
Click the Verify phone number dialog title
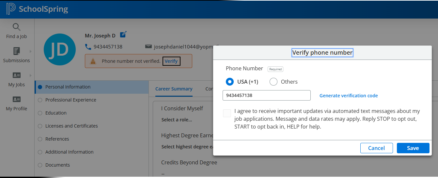pos(322,53)
